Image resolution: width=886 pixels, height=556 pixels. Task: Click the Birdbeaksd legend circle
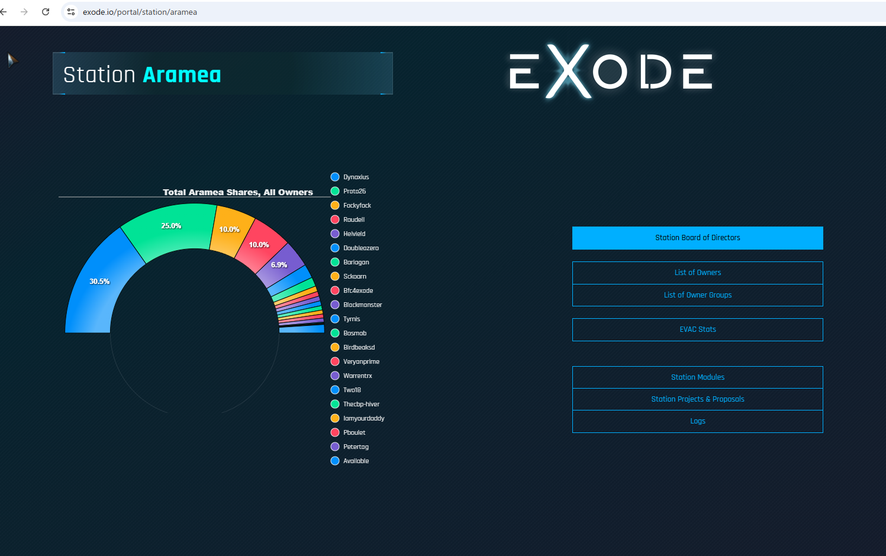point(335,347)
